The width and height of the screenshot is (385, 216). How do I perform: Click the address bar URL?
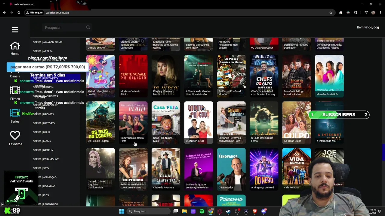coord(57,13)
